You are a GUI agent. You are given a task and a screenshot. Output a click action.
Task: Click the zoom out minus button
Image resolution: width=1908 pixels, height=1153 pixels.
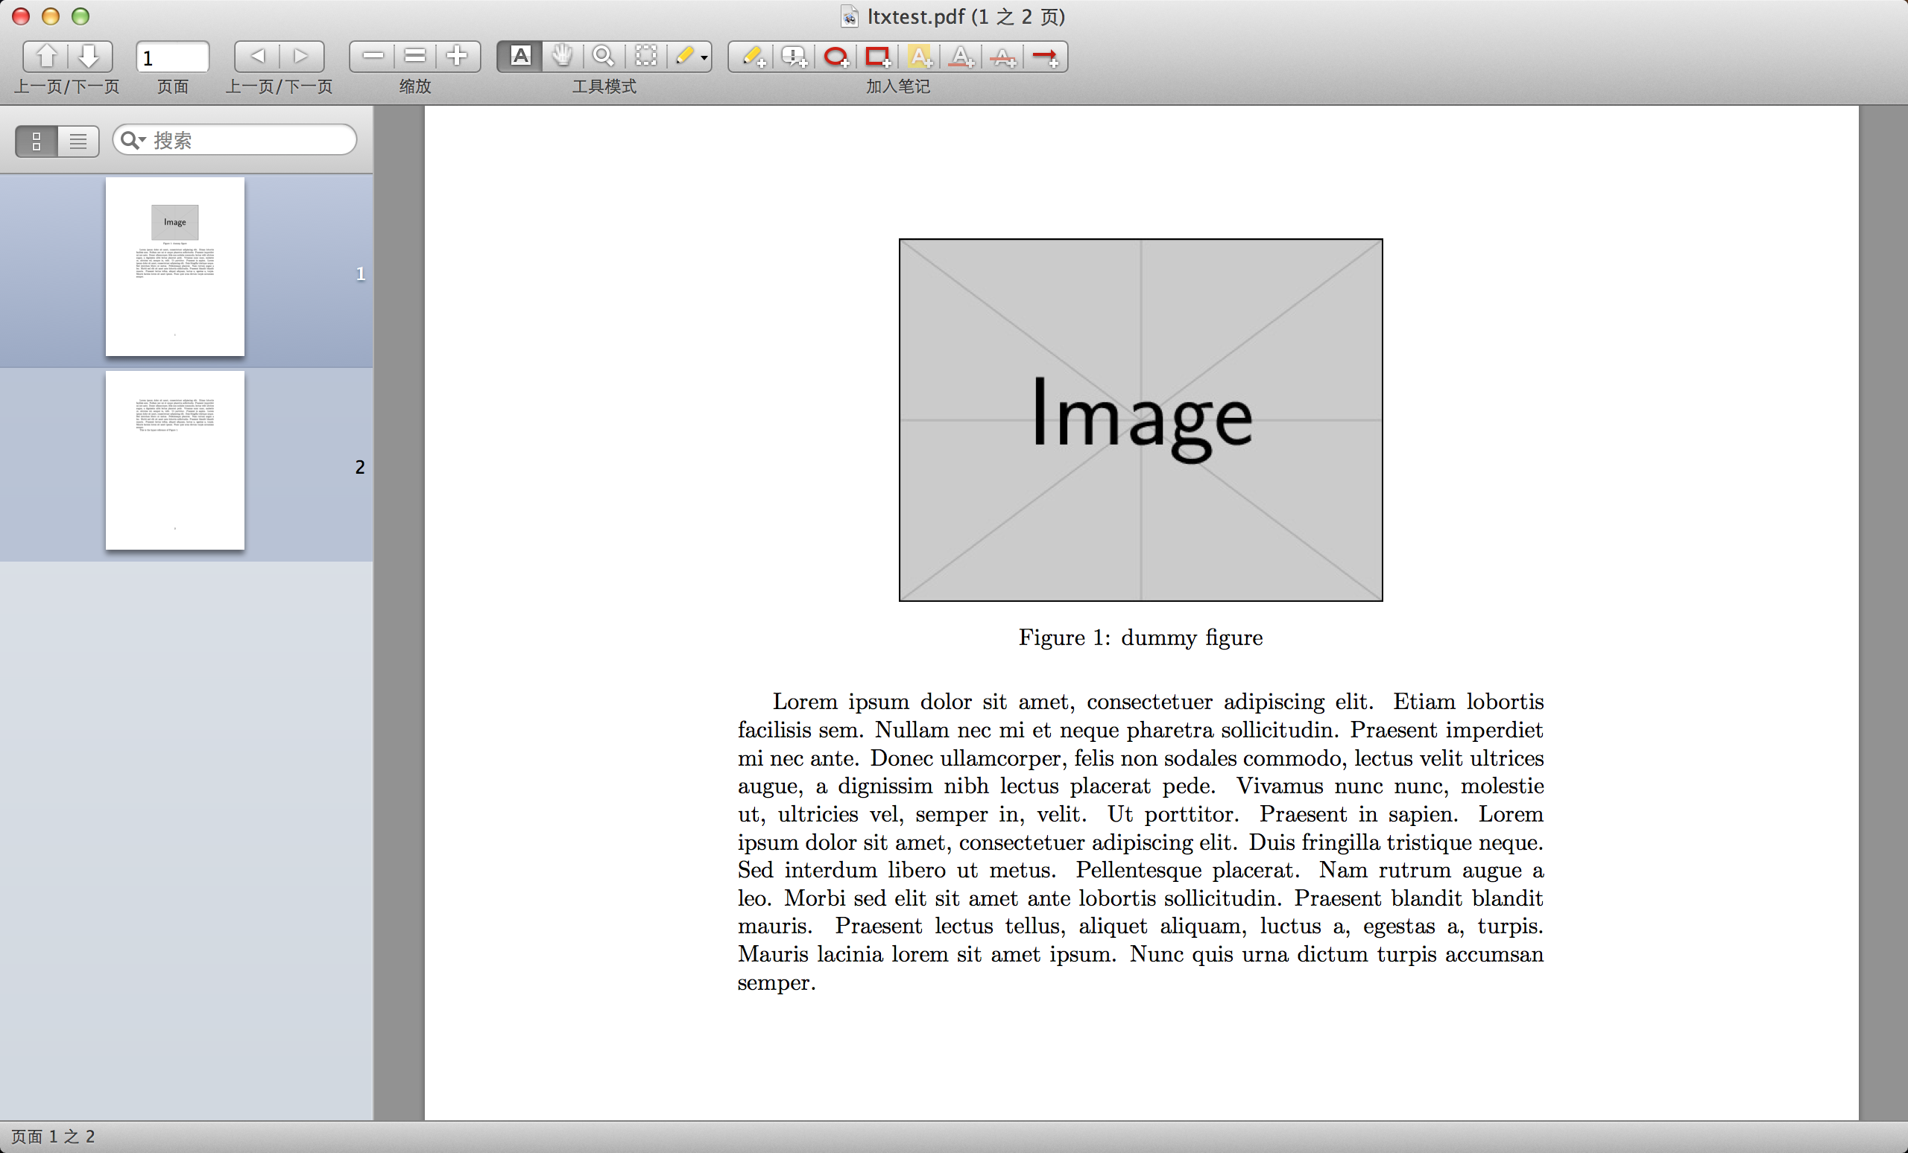pos(373,57)
